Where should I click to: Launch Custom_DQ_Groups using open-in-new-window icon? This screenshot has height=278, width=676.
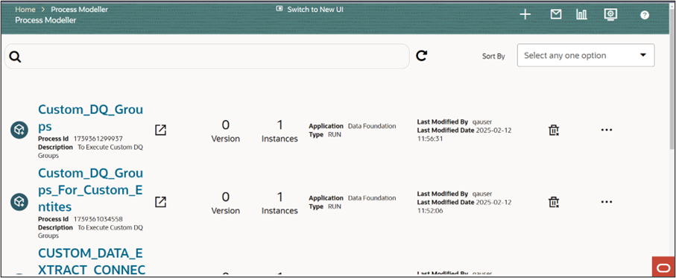160,130
